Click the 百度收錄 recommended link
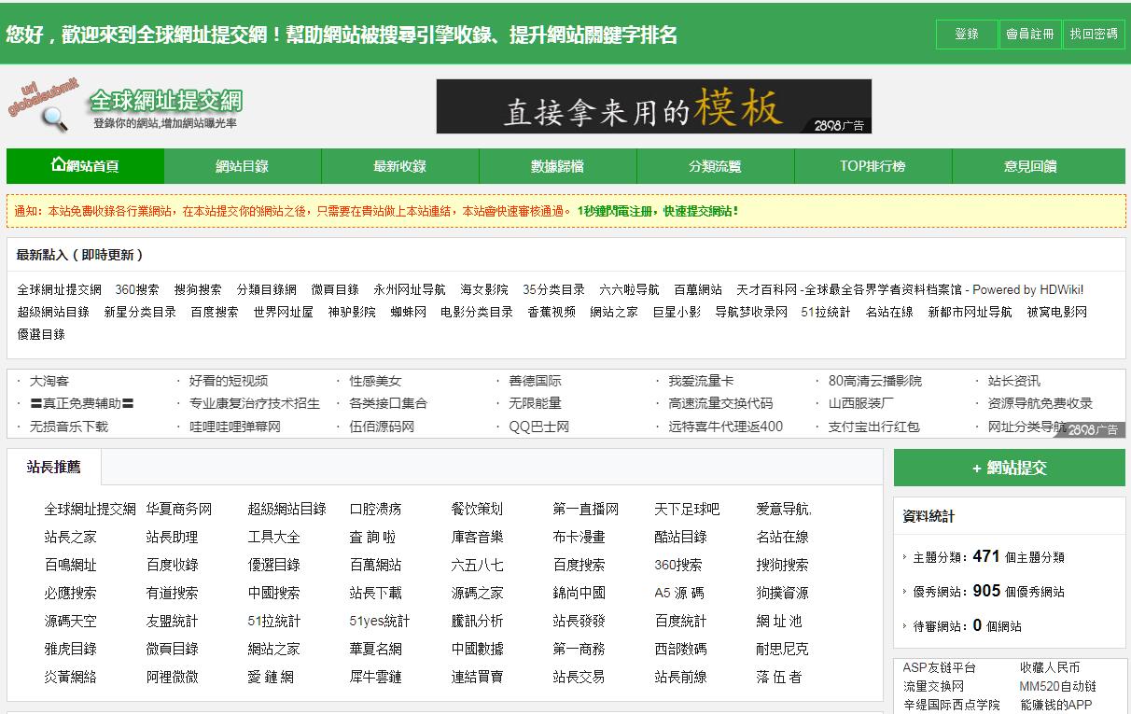Viewport: 1131px width, 714px height. (172, 565)
